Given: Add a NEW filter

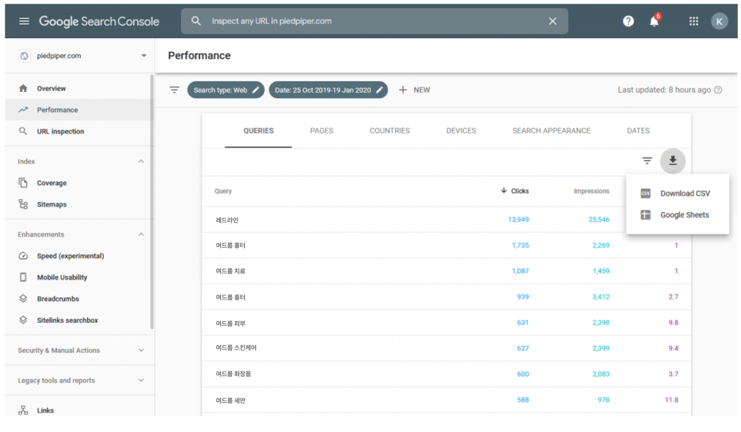Looking at the screenshot, I should [x=414, y=90].
